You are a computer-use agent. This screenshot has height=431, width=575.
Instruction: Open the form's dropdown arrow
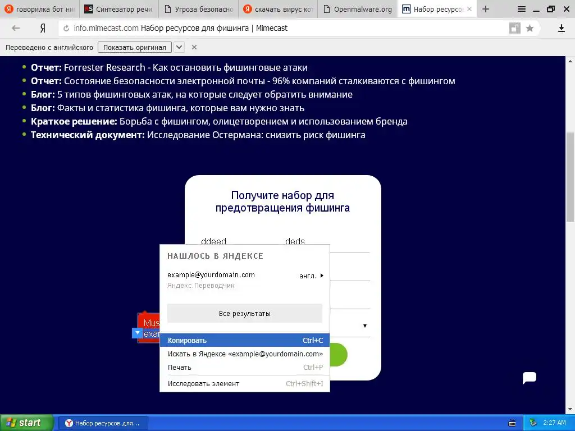pyautogui.click(x=364, y=326)
